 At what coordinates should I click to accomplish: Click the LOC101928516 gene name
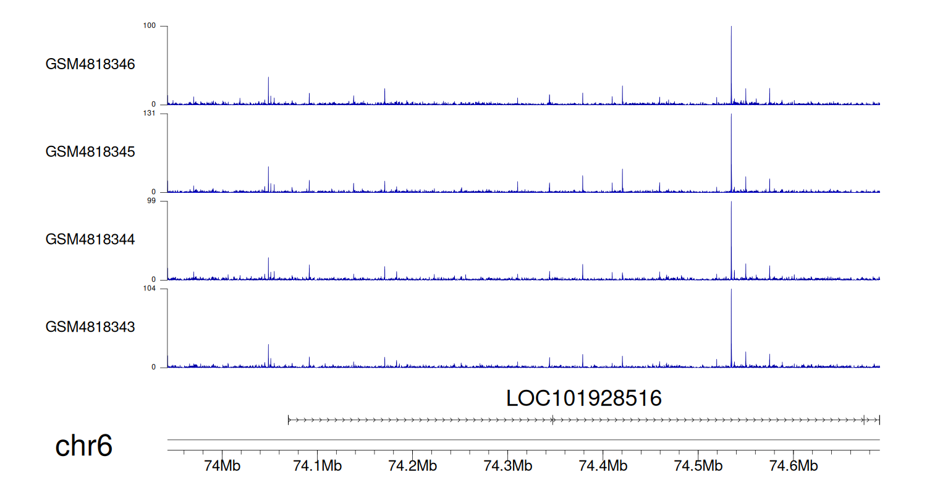pos(583,399)
